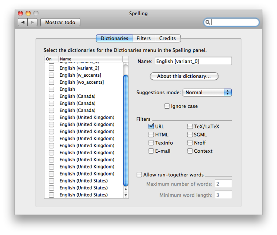Image resolution: width=277 pixels, height=235 pixels.
Task: Disable the URL filter
Action: [x=151, y=126]
